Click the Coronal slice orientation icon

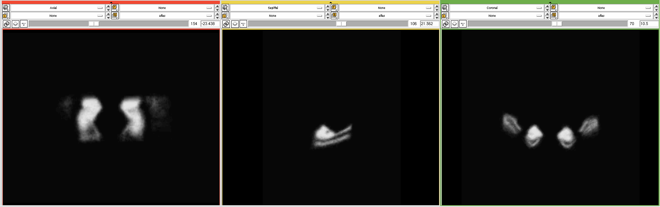(x=445, y=8)
